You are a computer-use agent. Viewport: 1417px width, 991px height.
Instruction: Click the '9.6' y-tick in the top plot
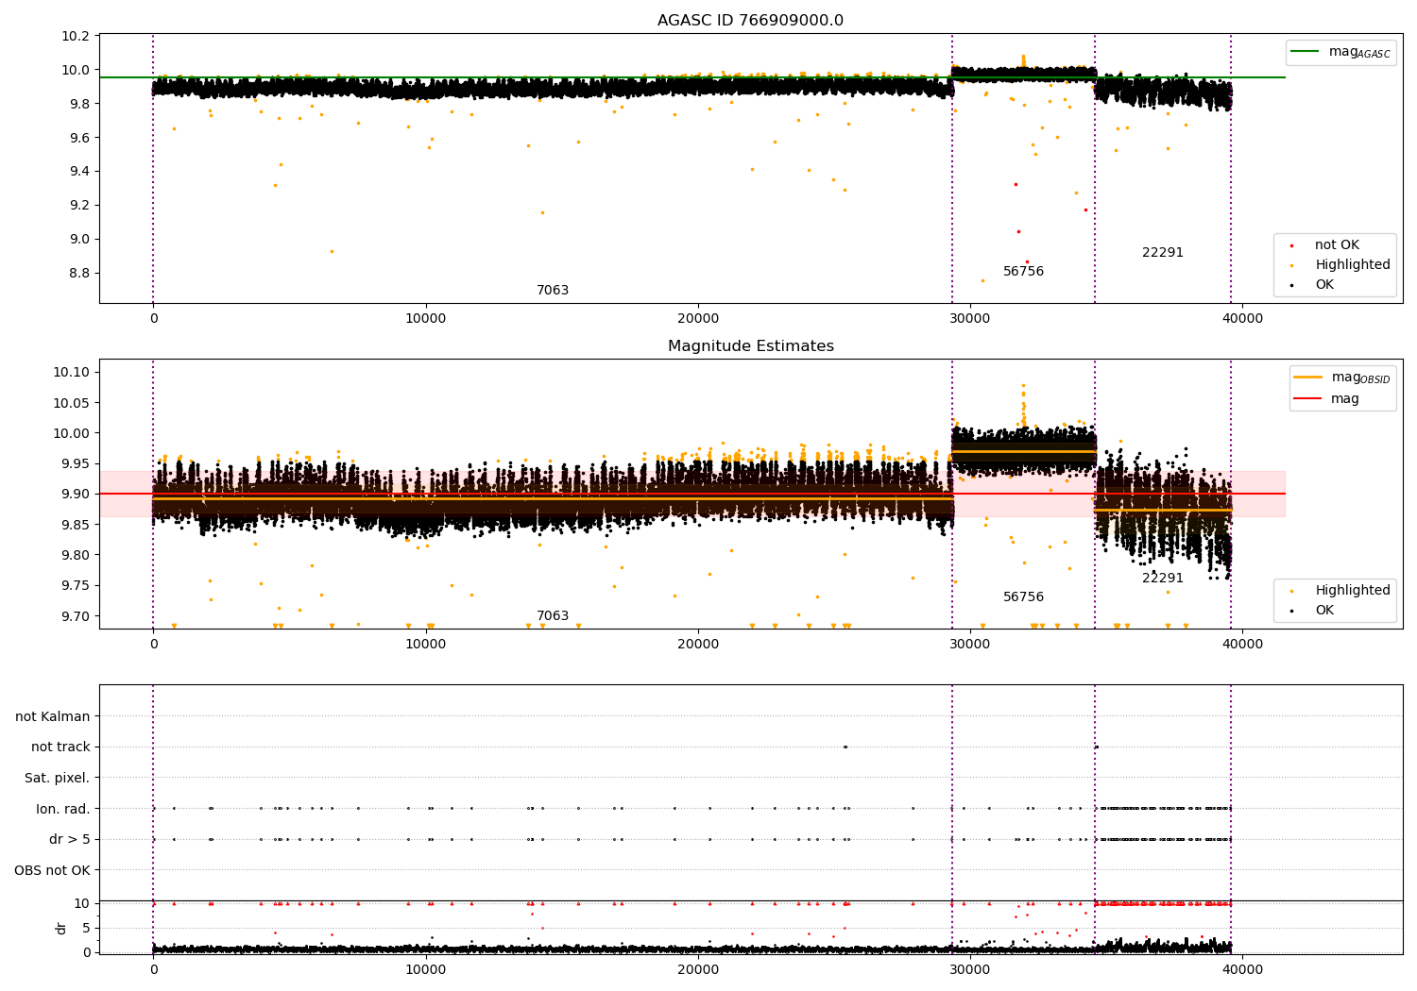tap(77, 138)
